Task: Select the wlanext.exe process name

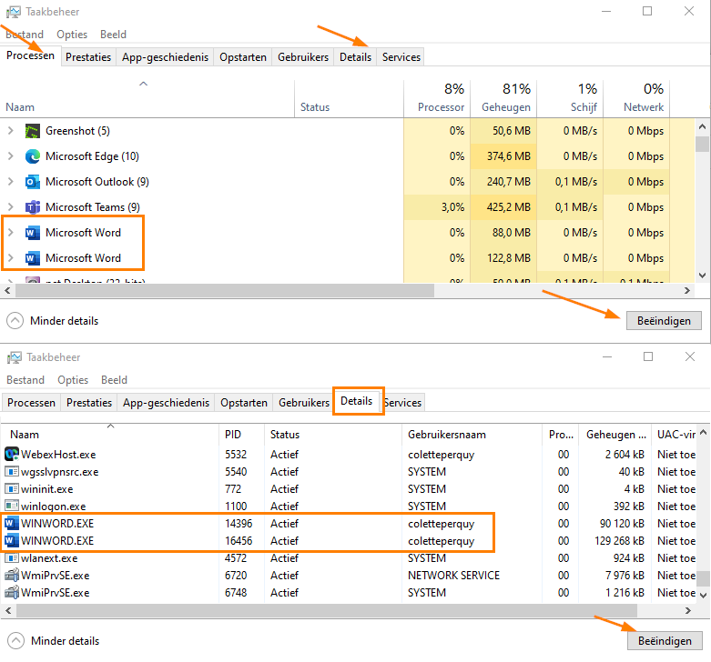Action: pyautogui.click(x=49, y=558)
